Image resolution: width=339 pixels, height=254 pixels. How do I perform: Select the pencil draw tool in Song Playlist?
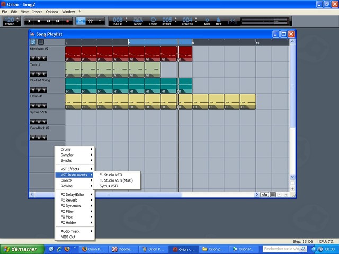33,42
